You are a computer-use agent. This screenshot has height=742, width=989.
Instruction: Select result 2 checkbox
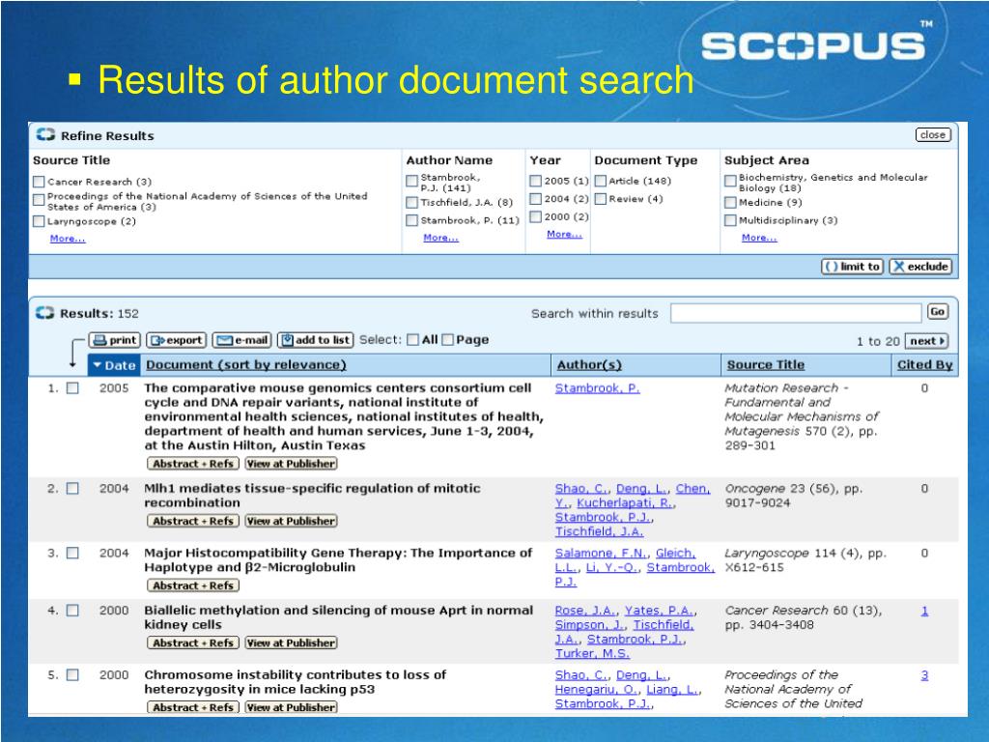[73, 488]
